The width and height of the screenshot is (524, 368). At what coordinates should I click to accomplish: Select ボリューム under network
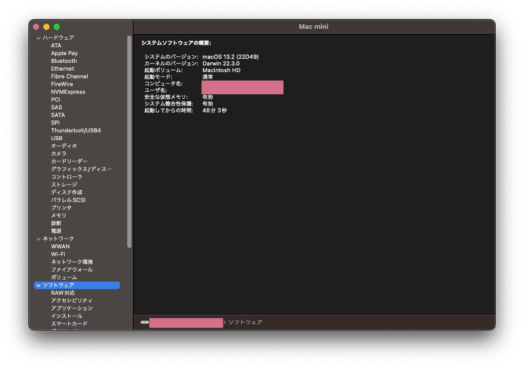(64, 278)
